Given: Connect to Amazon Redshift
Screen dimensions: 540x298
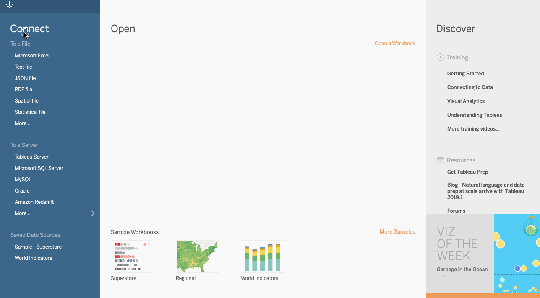Looking at the screenshot, I should tap(34, 202).
